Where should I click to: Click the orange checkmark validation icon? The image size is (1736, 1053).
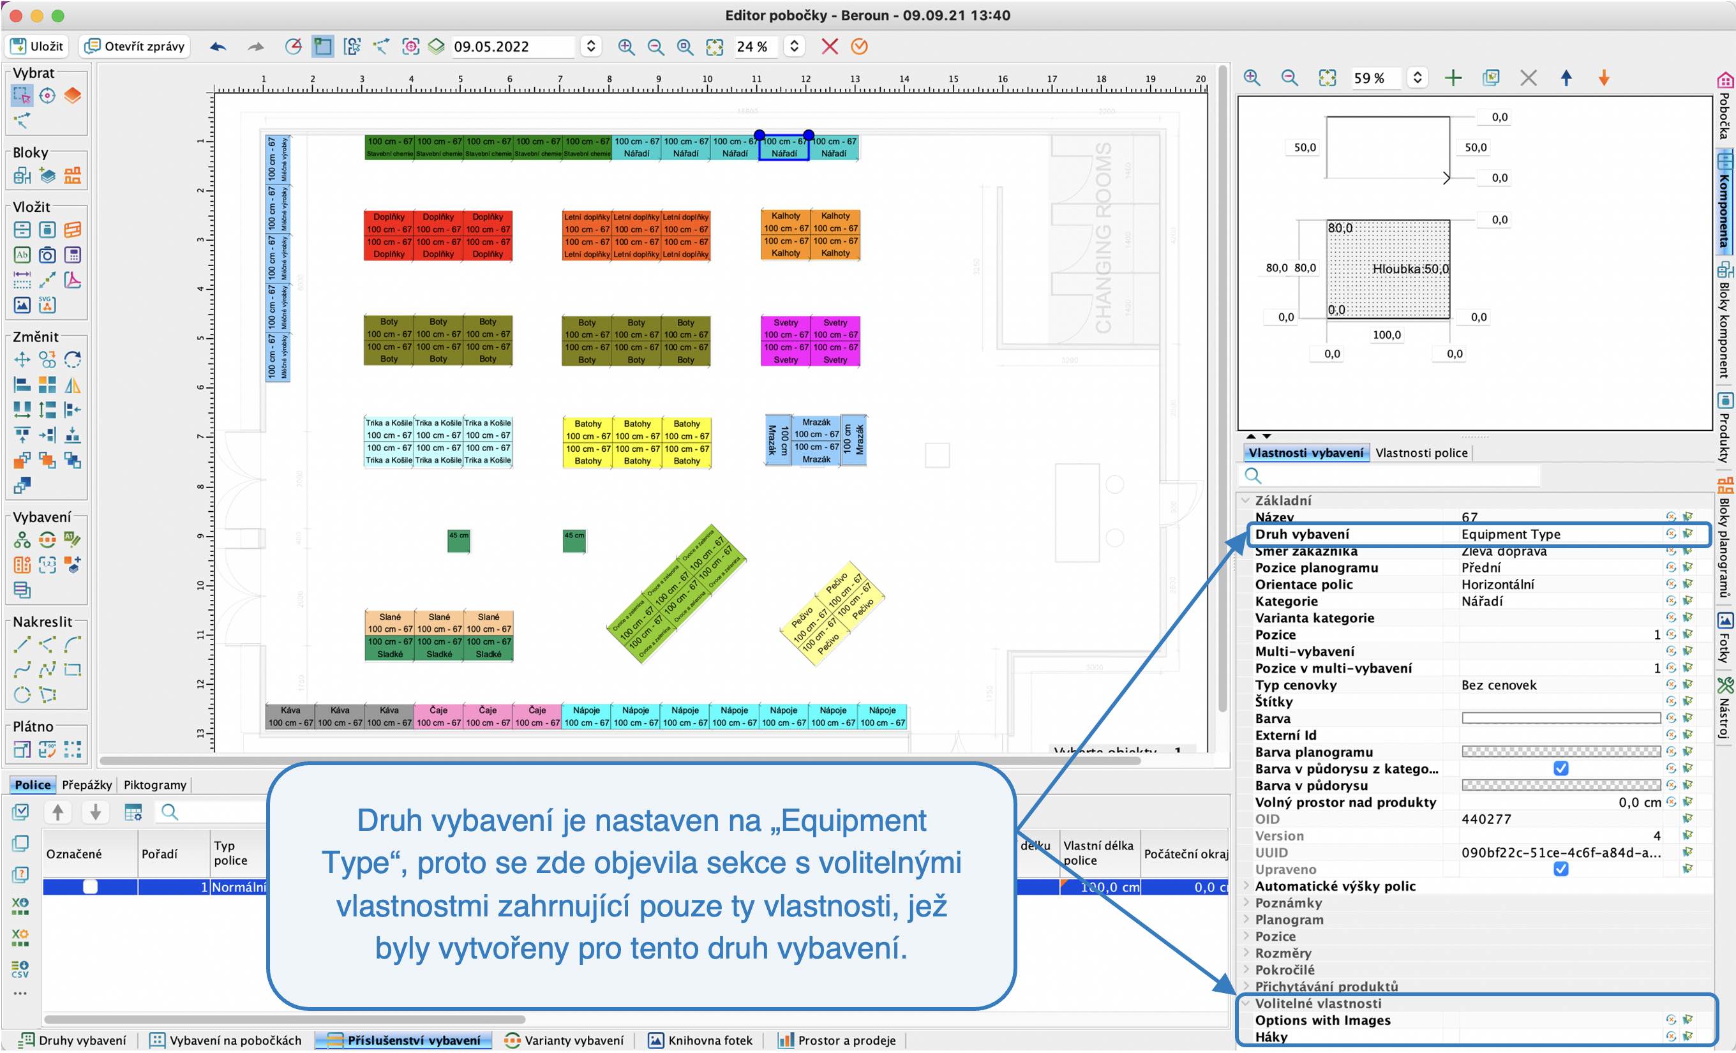point(859,47)
